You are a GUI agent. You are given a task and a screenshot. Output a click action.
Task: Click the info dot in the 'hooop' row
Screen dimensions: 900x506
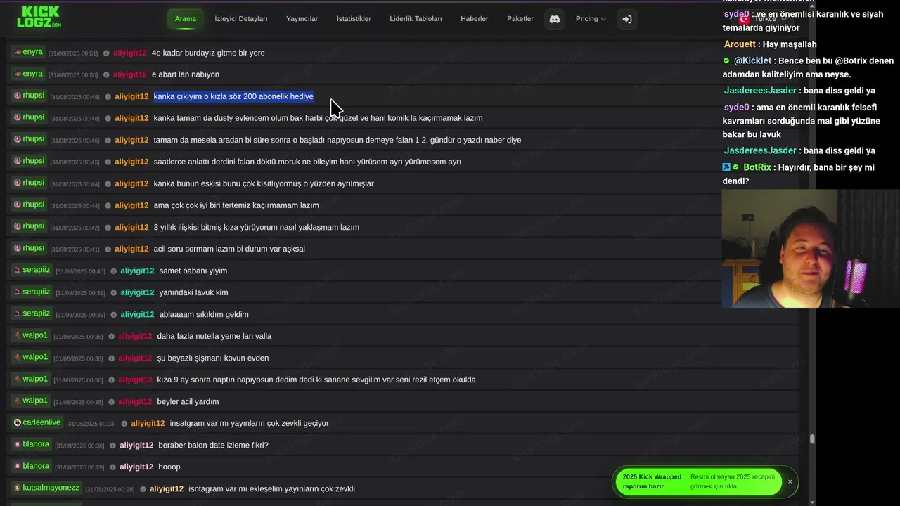(x=112, y=467)
